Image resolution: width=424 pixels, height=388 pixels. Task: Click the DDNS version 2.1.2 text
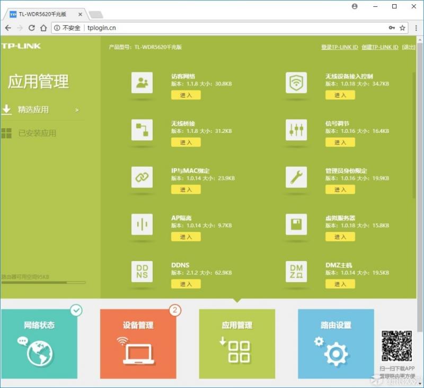[201, 273]
